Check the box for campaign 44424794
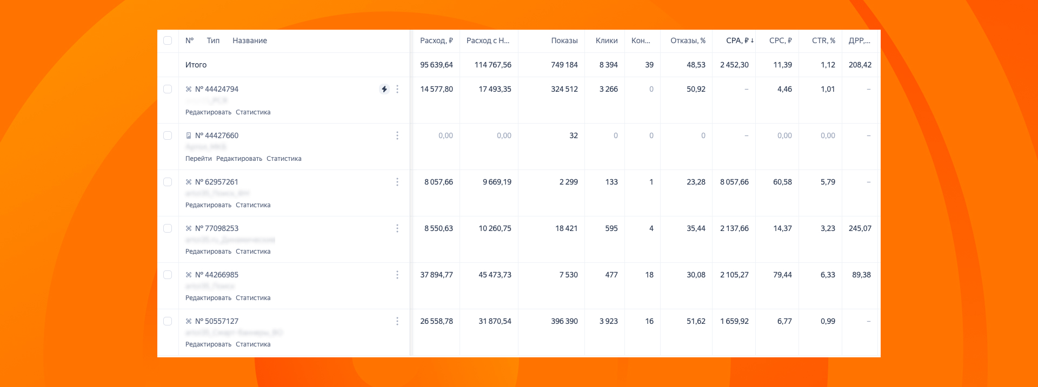1038x387 pixels. click(168, 89)
